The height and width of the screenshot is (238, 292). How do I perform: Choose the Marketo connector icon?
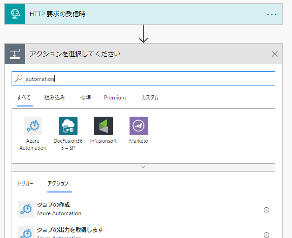pos(139,126)
